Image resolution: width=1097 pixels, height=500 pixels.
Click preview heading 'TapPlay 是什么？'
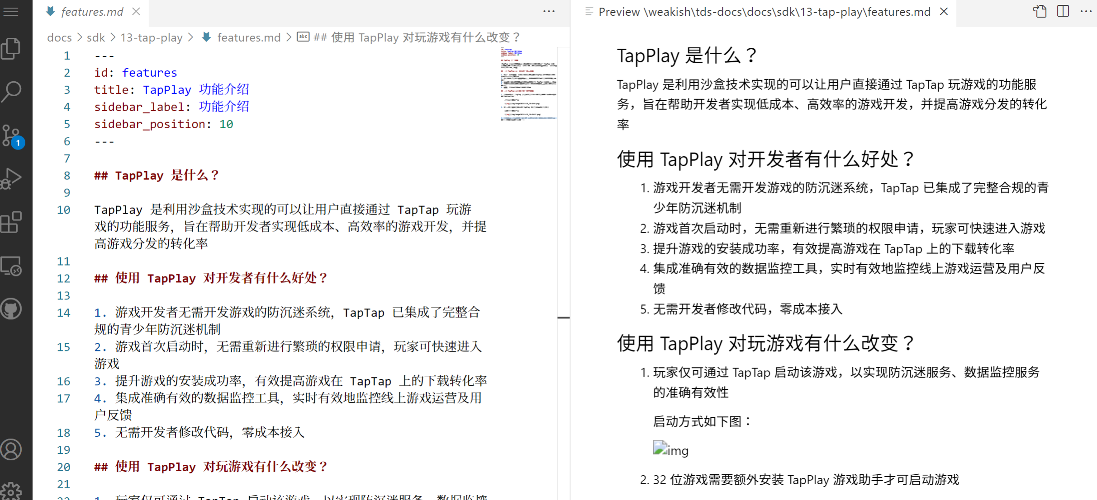tap(688, 56)
